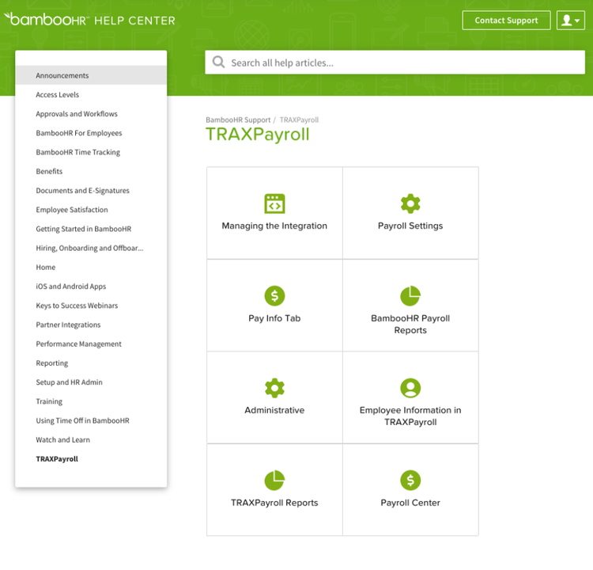Click the Administrative gear icon

point(274,388)
